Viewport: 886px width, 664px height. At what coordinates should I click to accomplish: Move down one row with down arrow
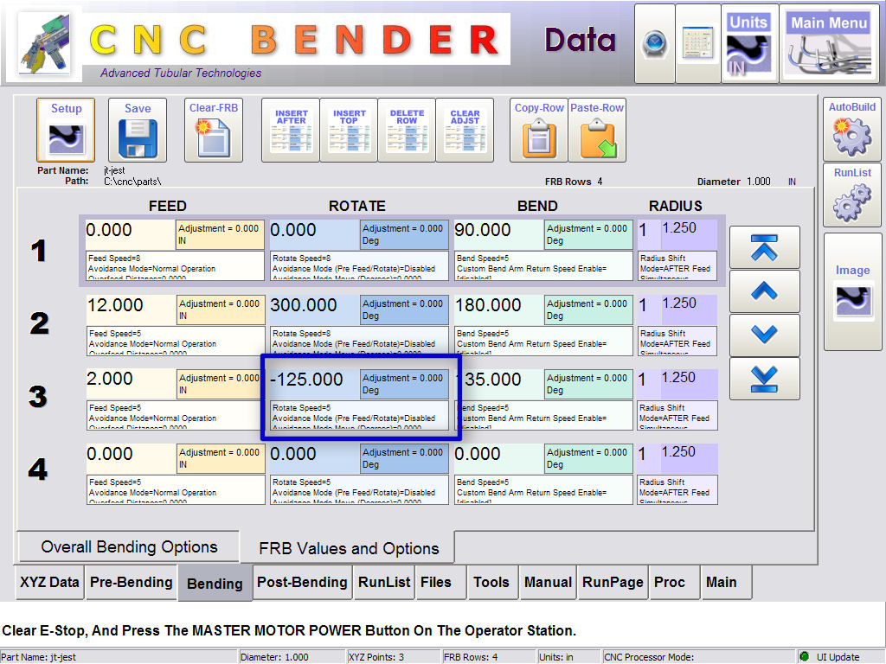[x=764, y=335]
